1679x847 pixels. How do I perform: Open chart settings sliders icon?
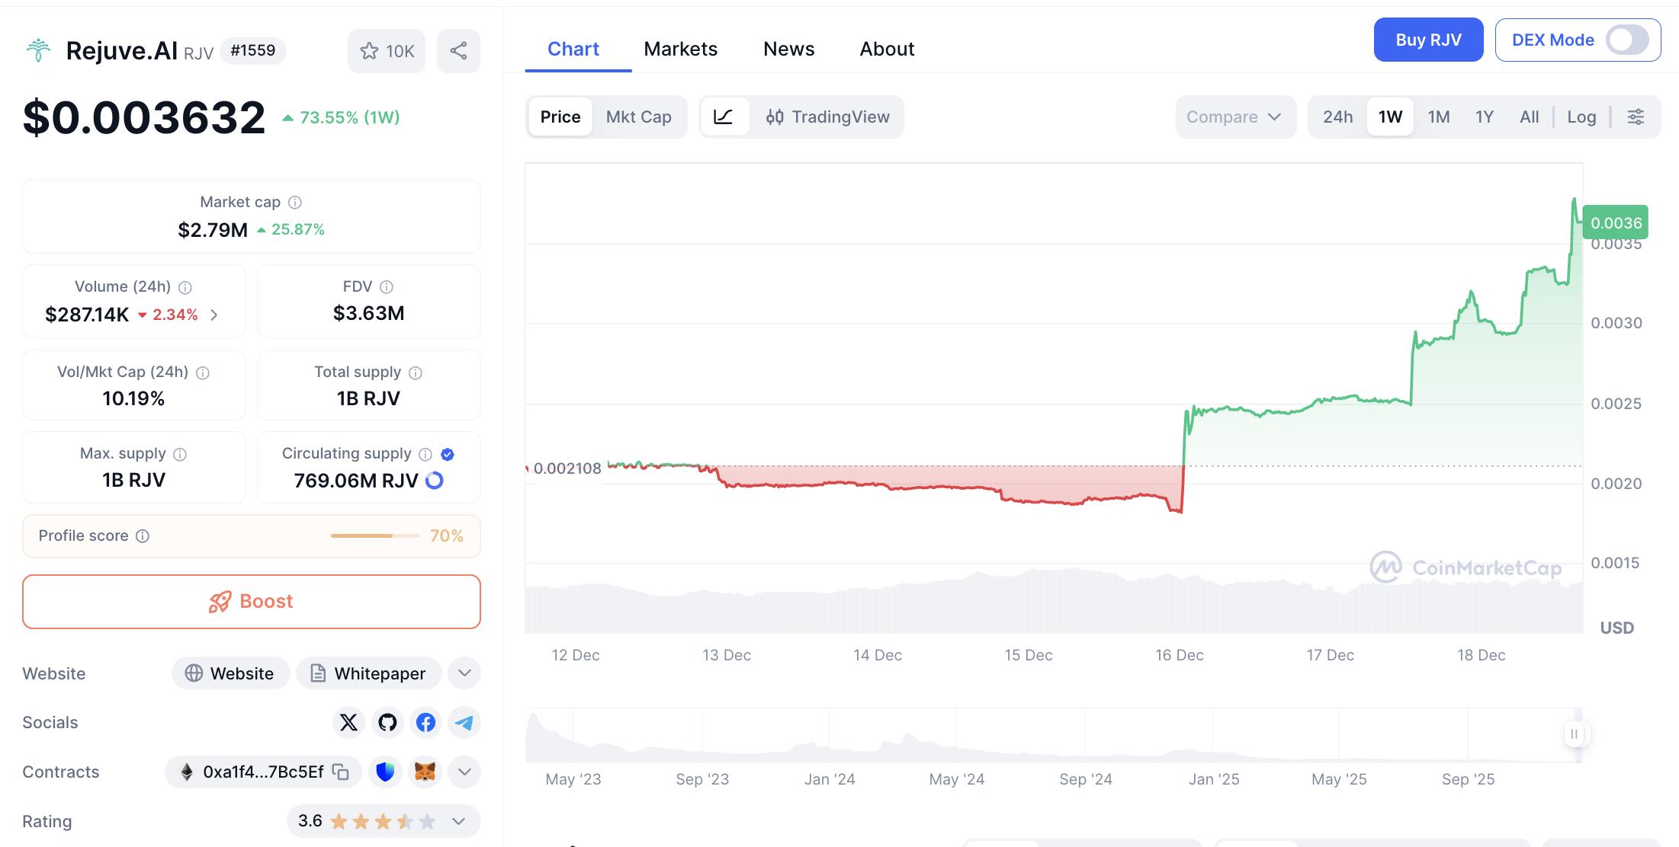coord(1636,117)
